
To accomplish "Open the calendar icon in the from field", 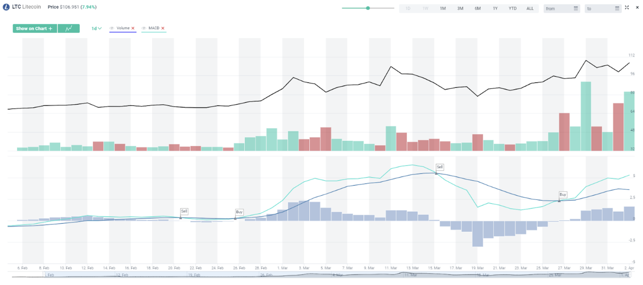I will tap(576, 9).
